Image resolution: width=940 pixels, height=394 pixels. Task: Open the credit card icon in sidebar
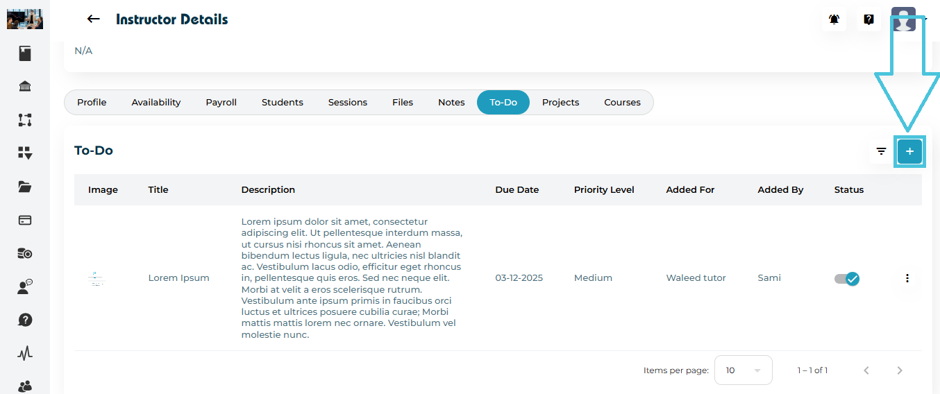pyautogui.click(x=25, y=220)
